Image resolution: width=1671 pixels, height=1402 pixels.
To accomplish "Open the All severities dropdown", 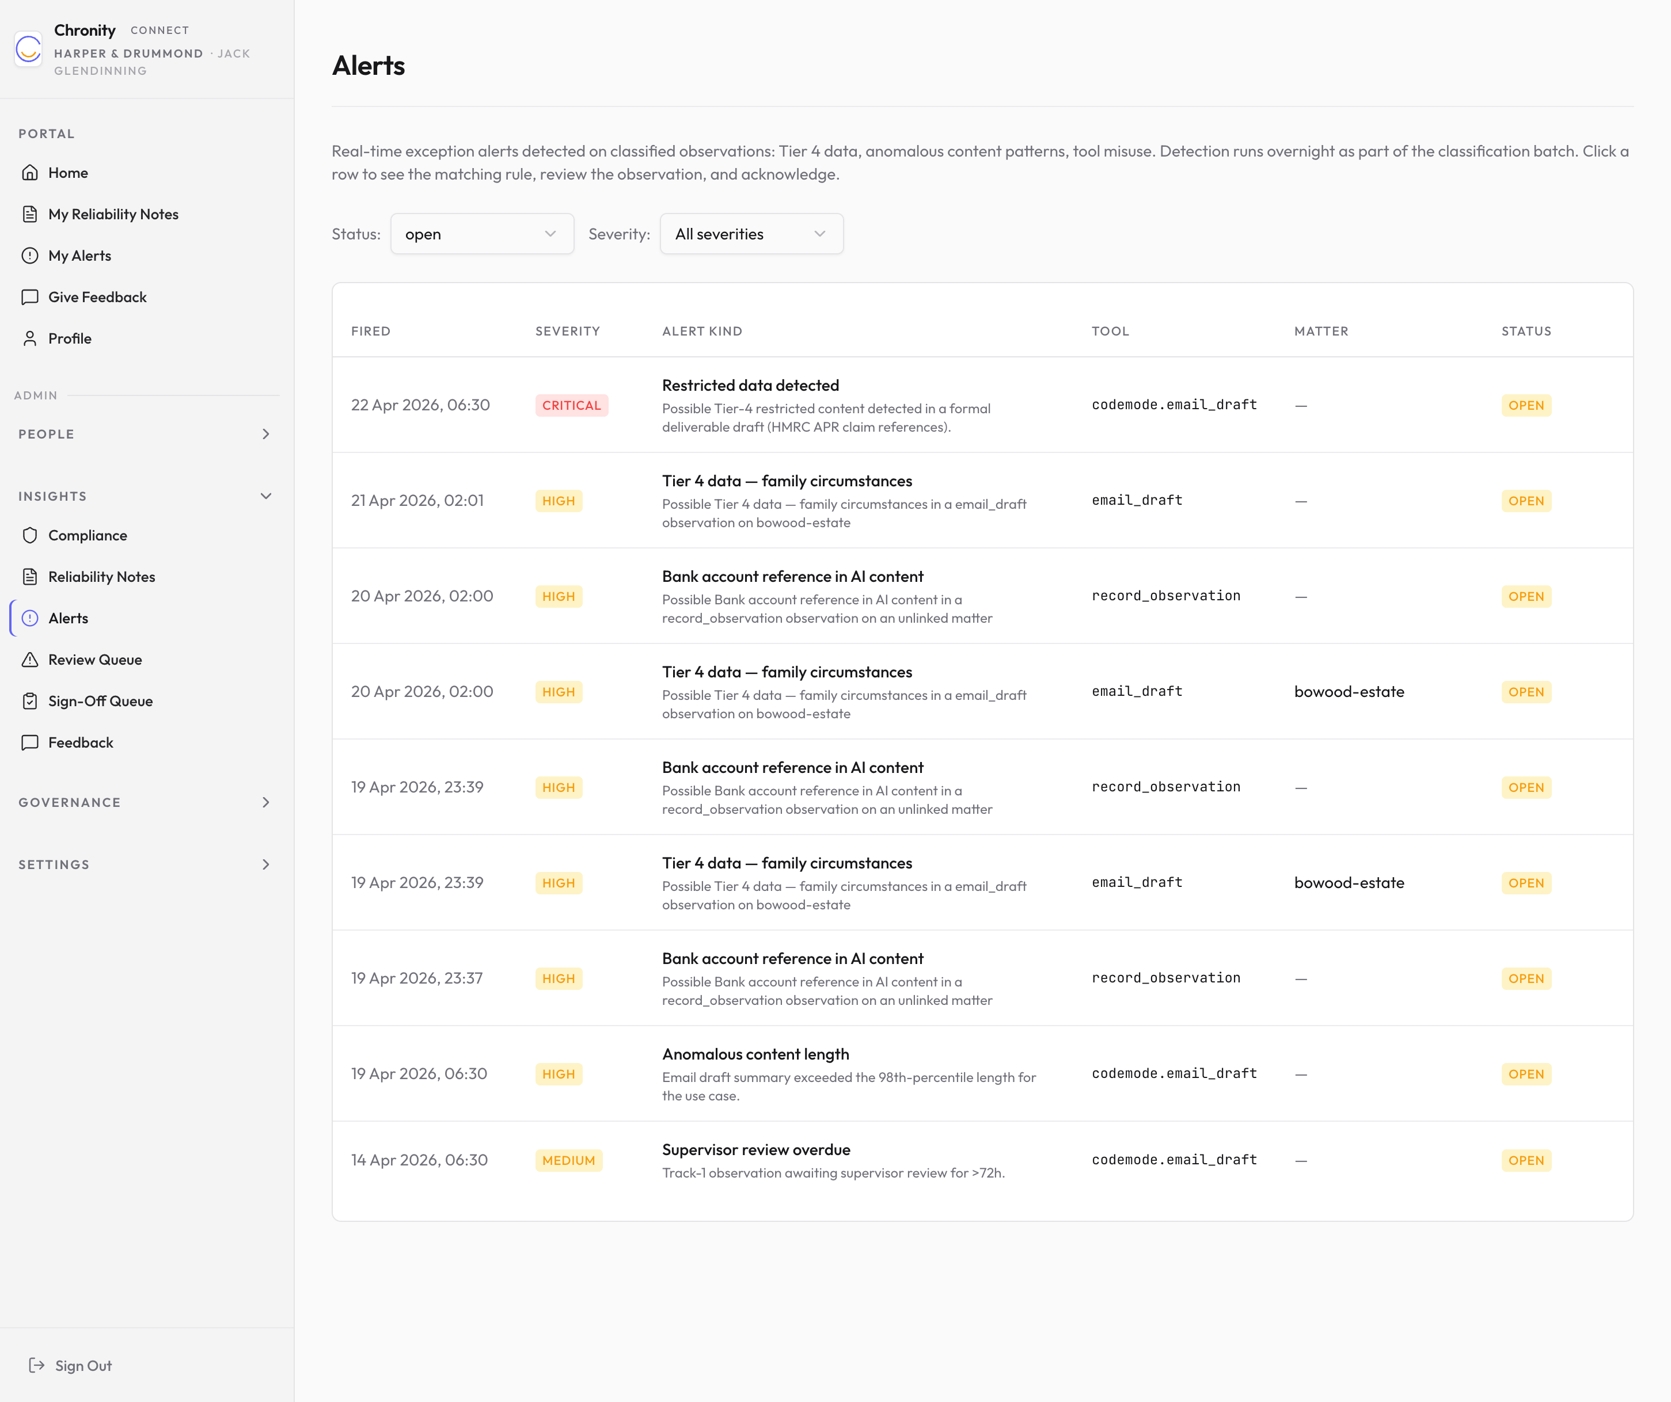I will coord(750,234).
